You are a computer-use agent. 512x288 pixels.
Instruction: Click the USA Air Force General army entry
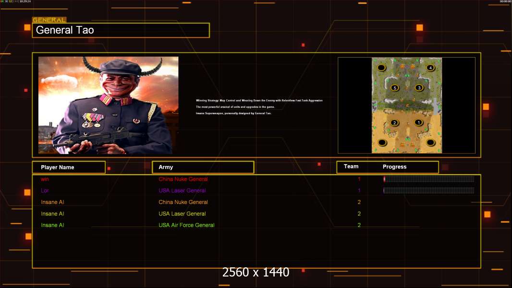coord(186,225)
